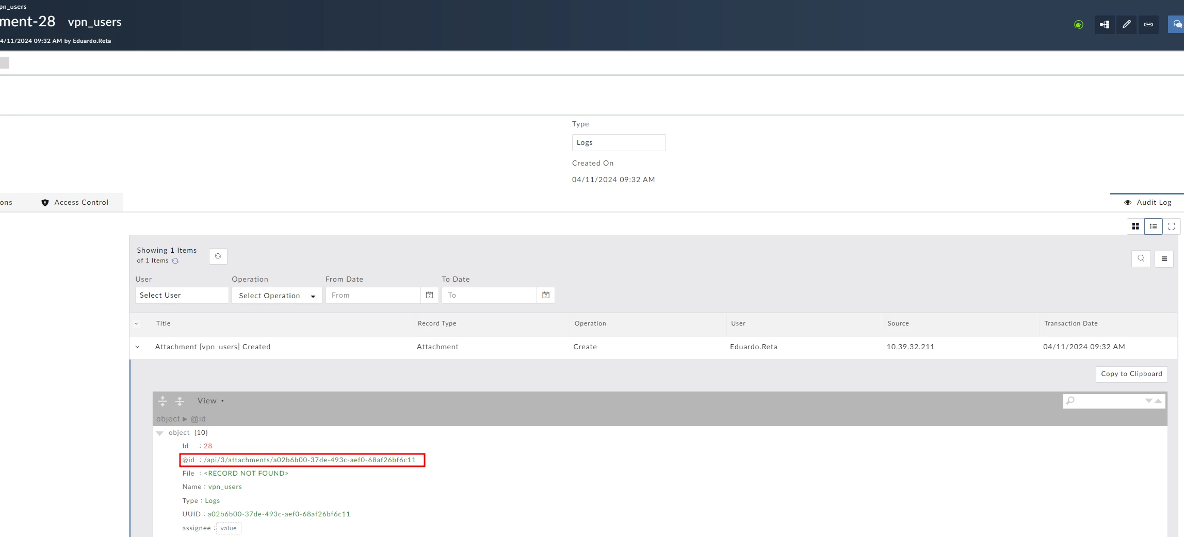Refresh the audit log items list
The height and width of the screenshot is (537, 1184).
[218, 256]
